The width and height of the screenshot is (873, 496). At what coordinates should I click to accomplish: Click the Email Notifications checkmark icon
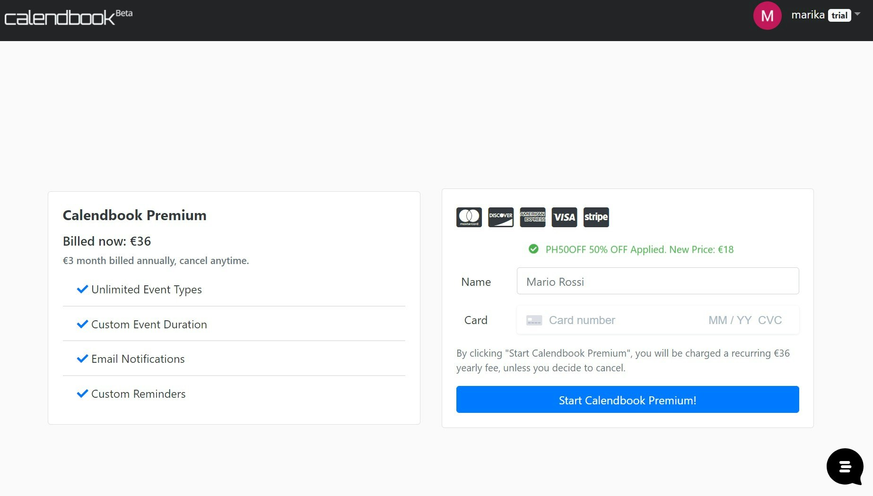tap(82, 359)
